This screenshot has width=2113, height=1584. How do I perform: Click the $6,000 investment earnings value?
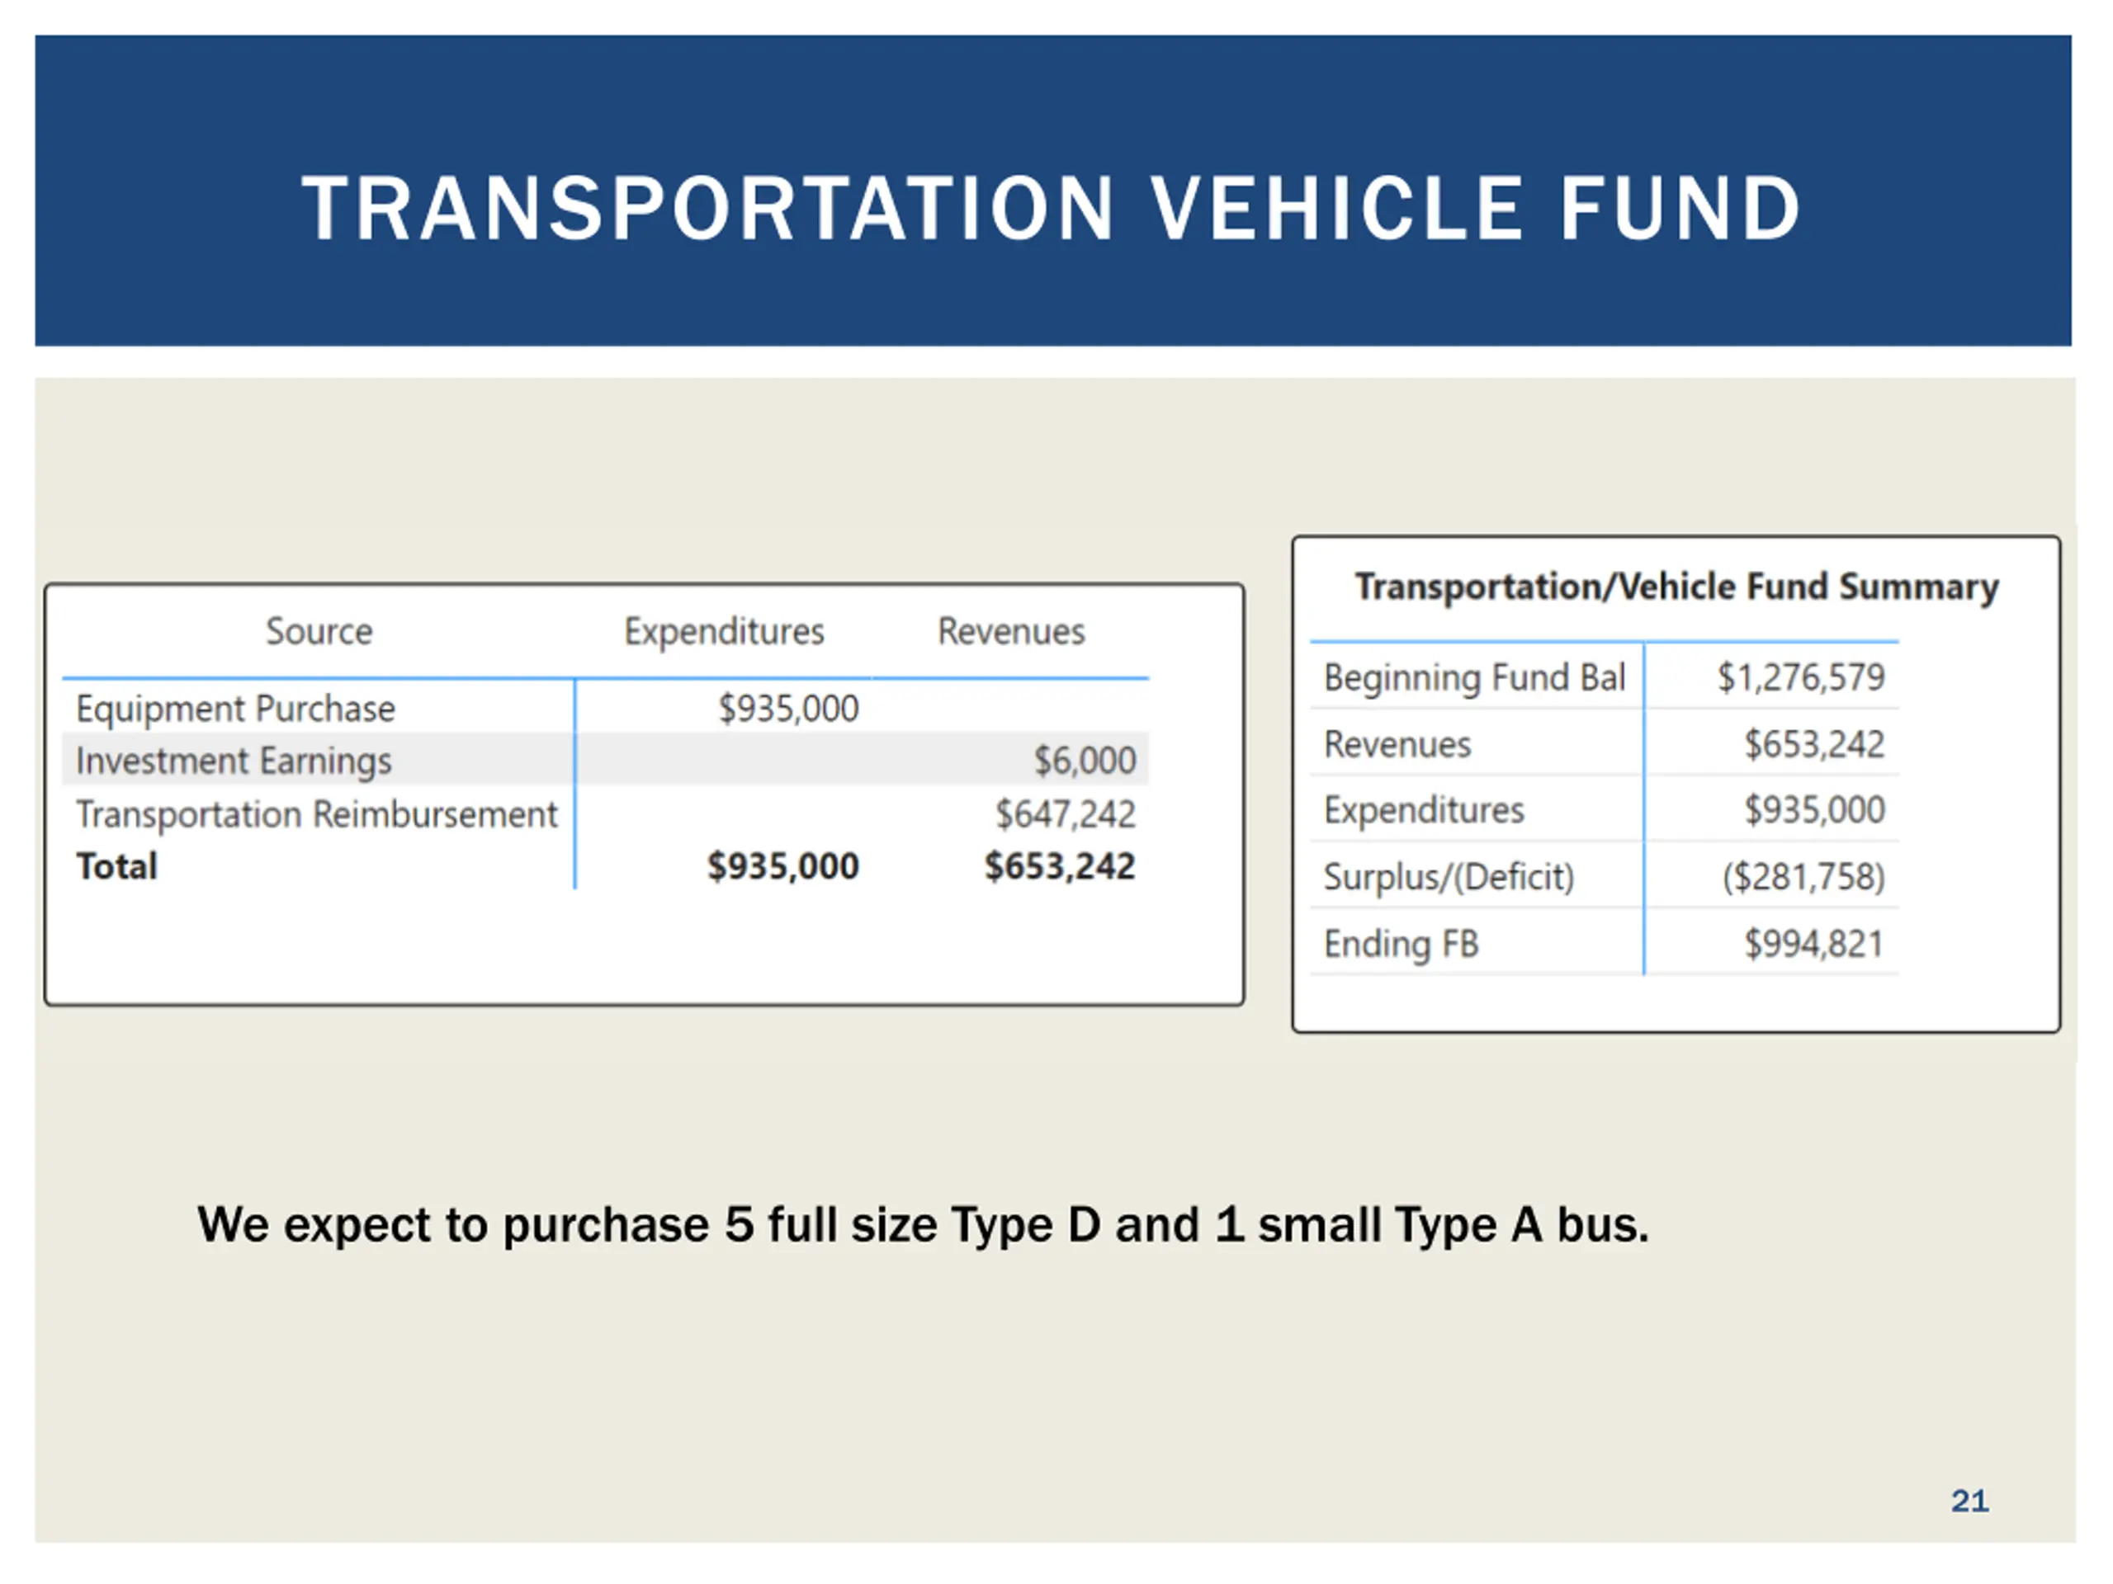pyautogui.click(x=1085, y=760)
